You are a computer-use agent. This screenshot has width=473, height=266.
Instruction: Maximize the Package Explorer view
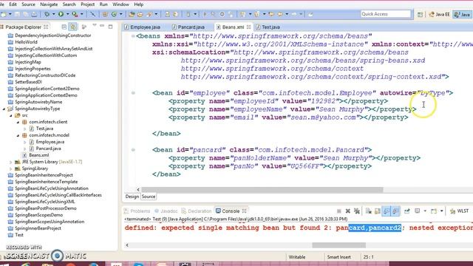110,27
